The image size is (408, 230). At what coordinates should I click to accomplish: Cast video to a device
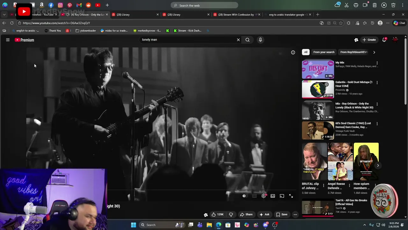282,196
